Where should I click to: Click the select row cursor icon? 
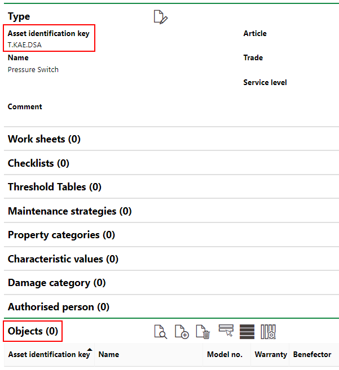pos(226,331)
